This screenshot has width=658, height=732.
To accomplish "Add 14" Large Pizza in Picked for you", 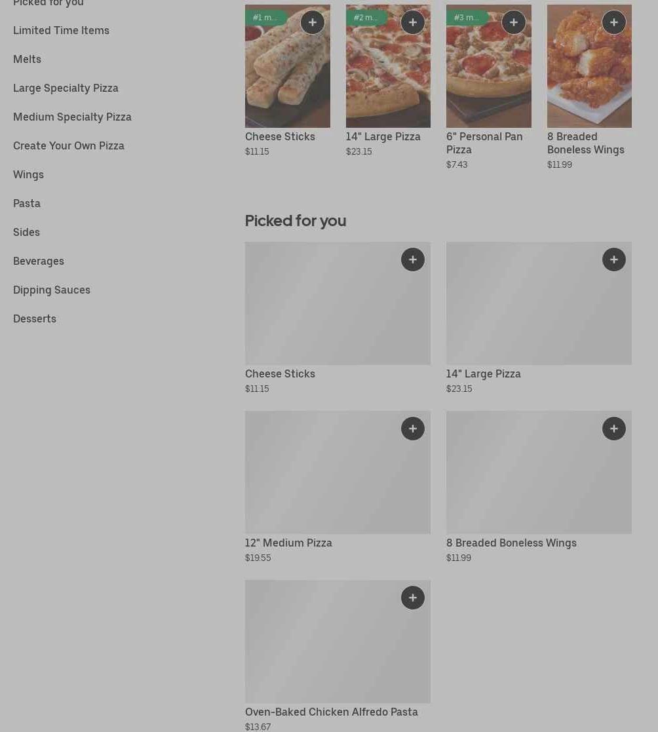I will [x=614, y=260].
